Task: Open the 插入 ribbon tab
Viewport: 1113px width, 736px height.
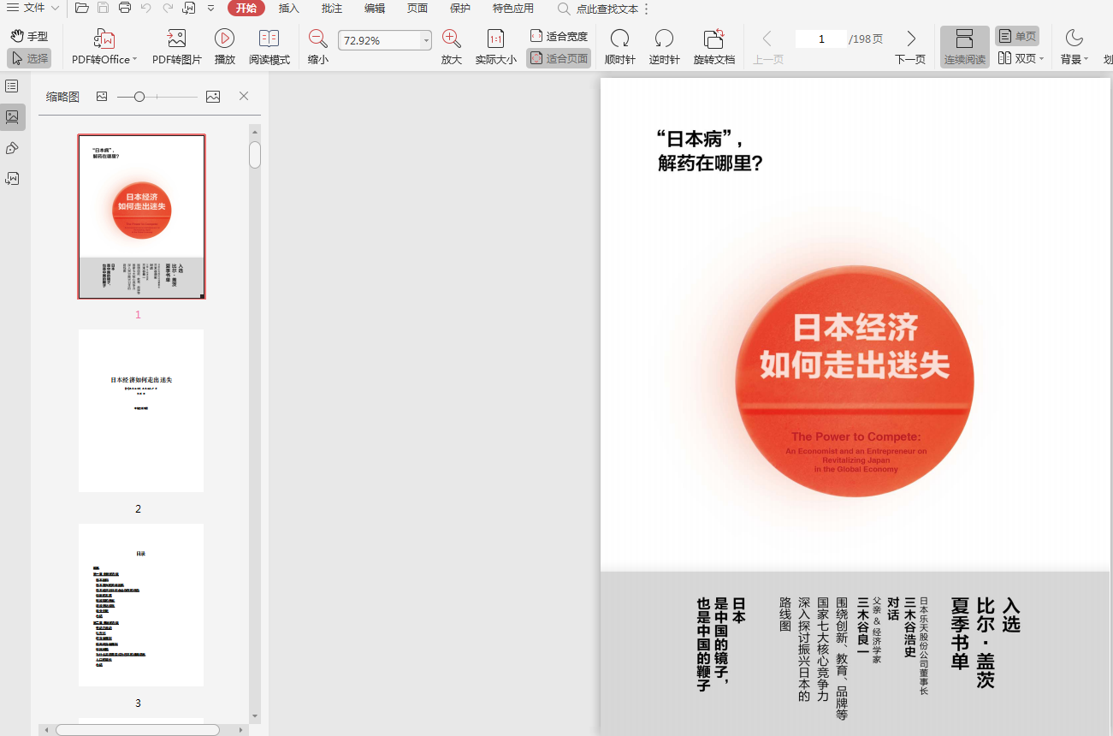Action: (x=289, y=9)
